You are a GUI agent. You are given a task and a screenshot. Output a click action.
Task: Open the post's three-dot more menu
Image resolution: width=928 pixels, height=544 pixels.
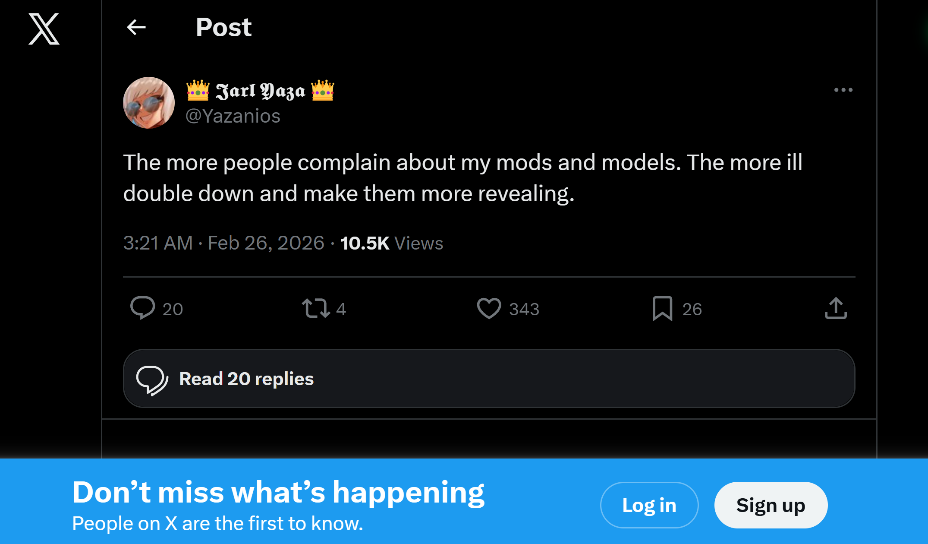[x=843, y=90]
